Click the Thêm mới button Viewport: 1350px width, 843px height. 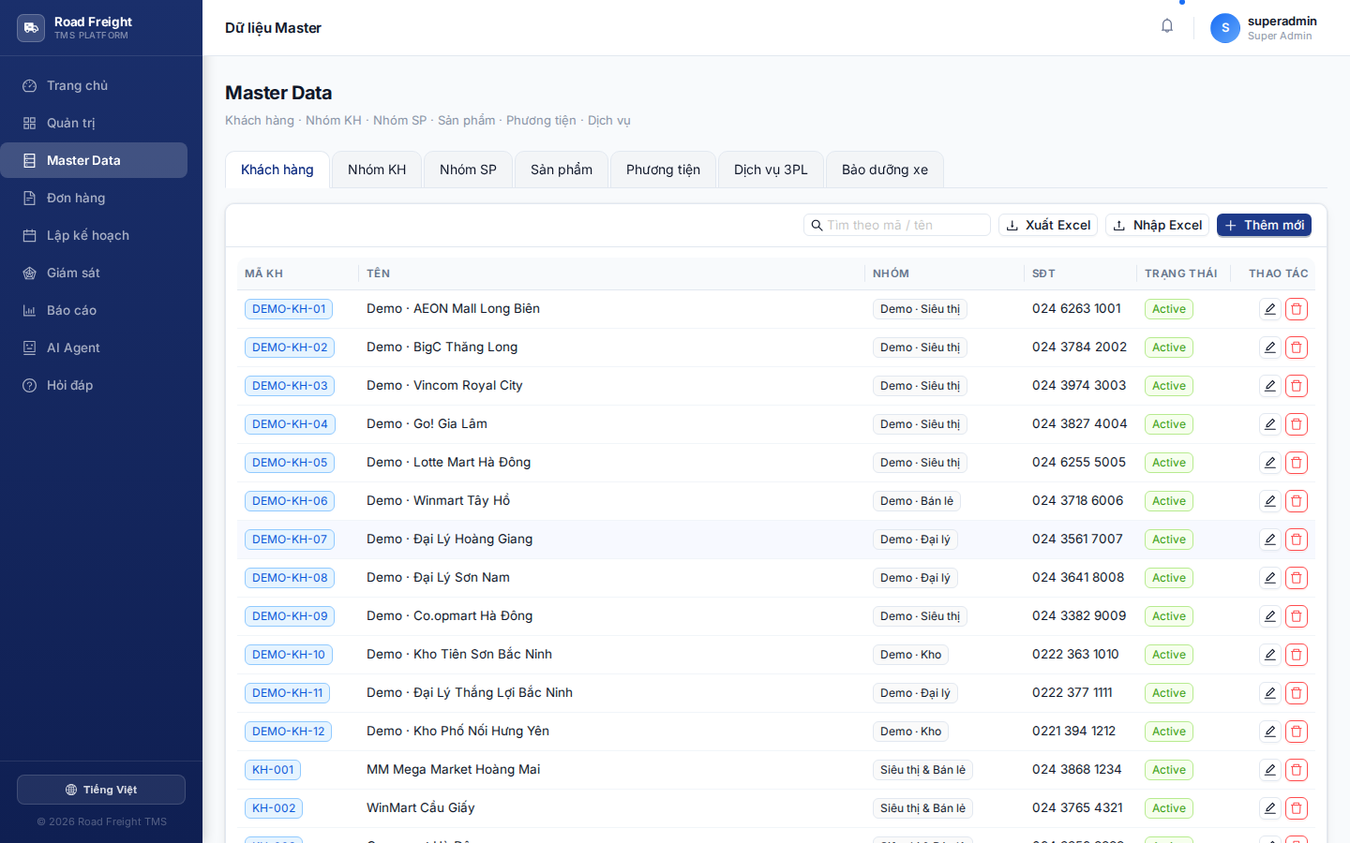(x=1264, y=225)
